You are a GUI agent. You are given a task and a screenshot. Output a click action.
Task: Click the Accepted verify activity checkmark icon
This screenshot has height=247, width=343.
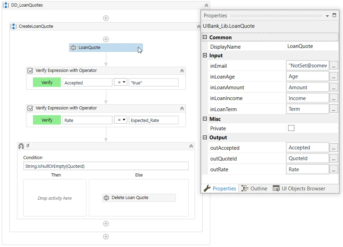tap(30, 71)
